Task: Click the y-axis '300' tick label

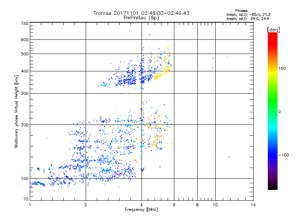Action: tap(25, 93)
